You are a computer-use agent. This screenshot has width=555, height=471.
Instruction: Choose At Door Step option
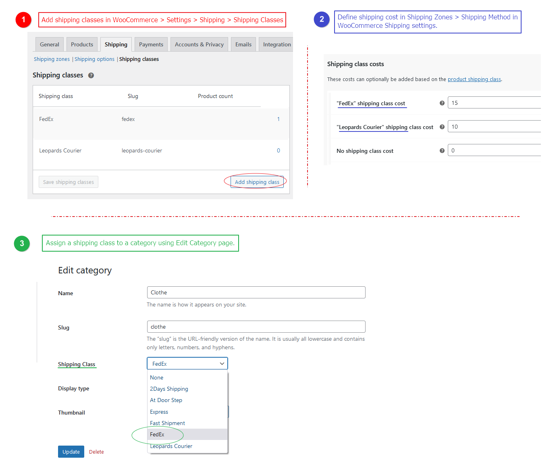tap(188, 400)
